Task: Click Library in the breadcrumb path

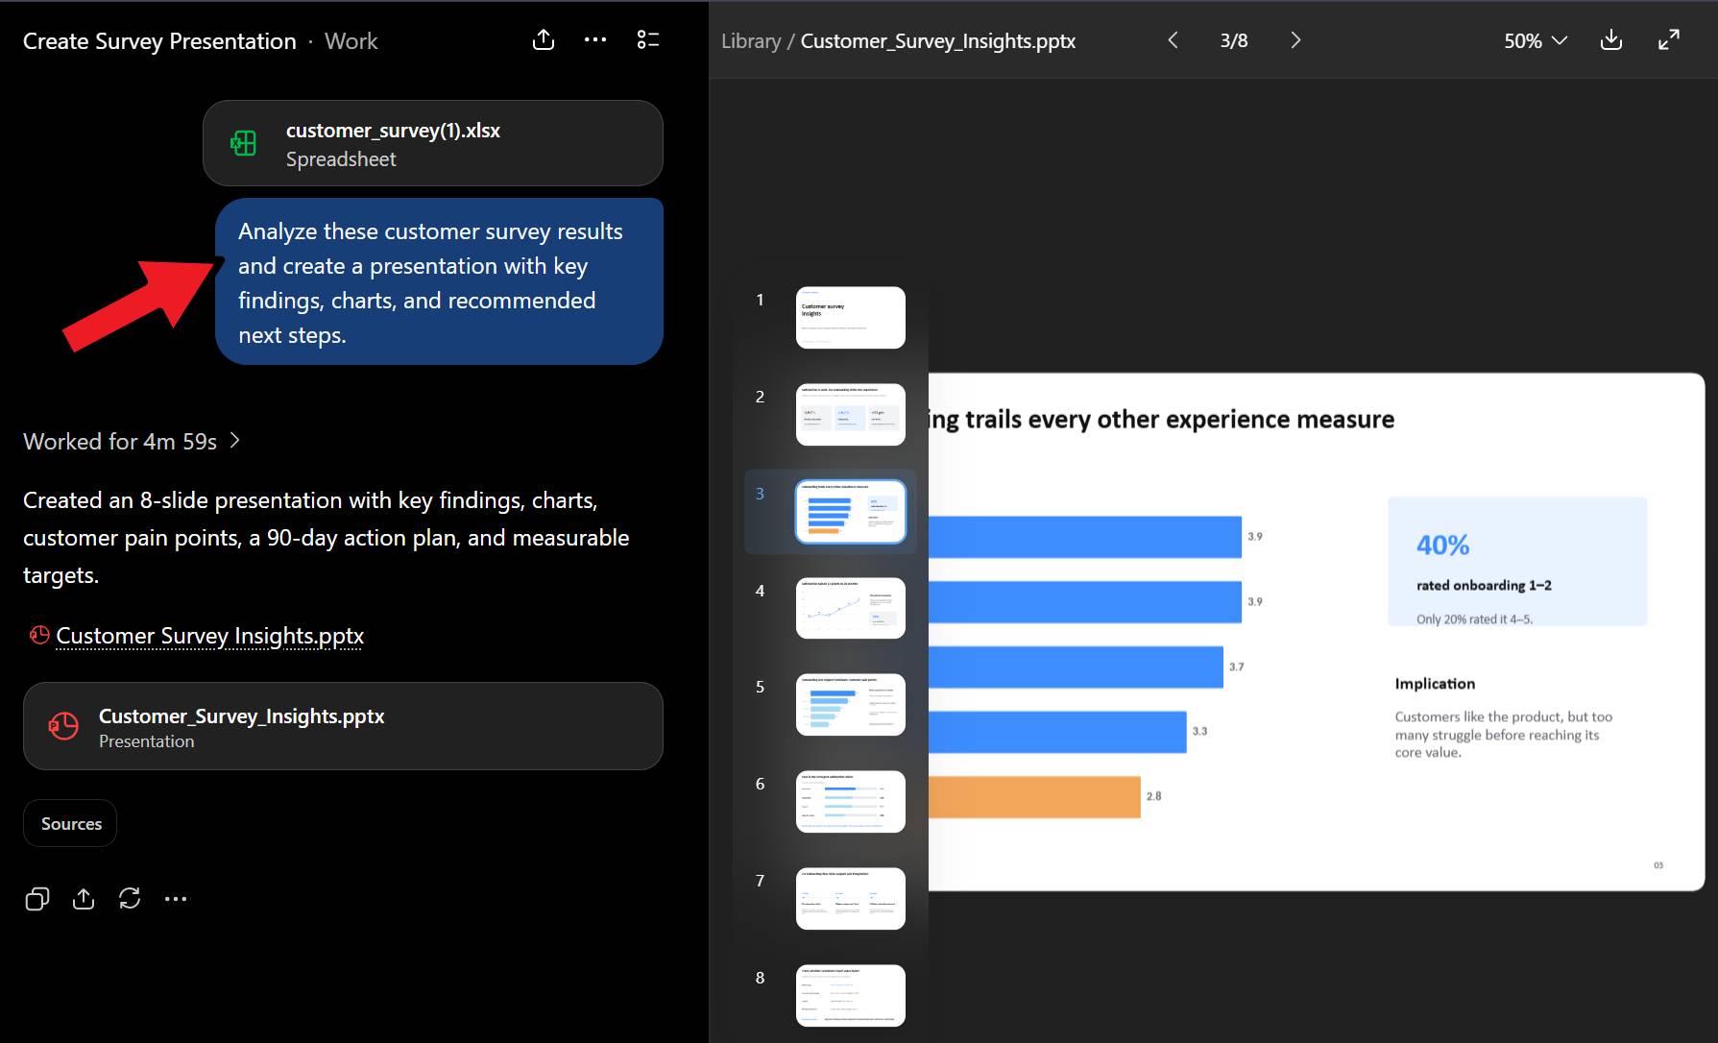Action: [751, 40]
